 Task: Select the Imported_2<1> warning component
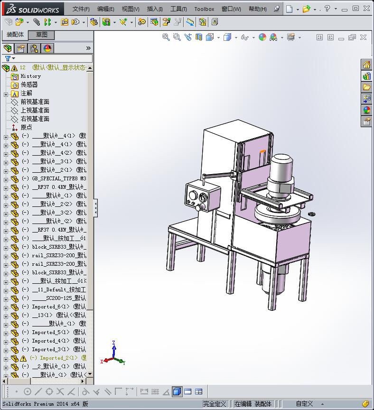pyautogui.click(x=58, y=358)
